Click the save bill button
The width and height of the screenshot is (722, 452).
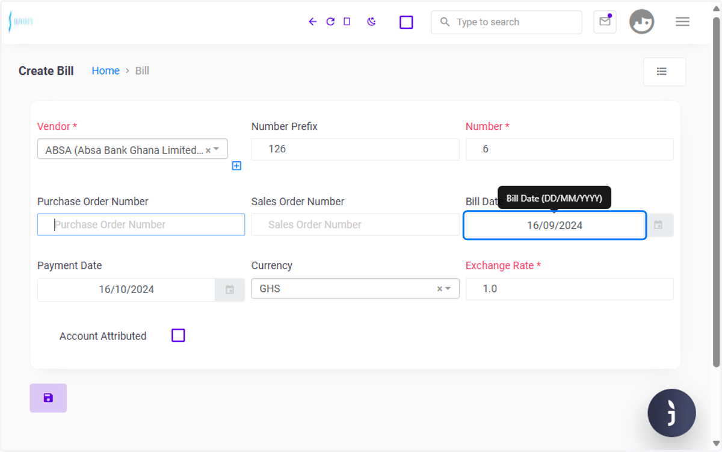click(x=48, y=398)
